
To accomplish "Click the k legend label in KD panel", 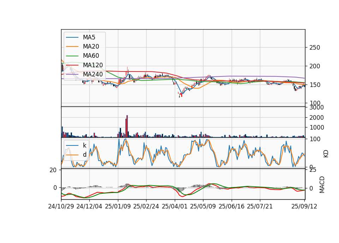I will pos(84,145).
